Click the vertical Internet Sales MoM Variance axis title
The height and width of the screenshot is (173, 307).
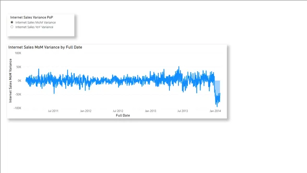click(x=11, y=80)
